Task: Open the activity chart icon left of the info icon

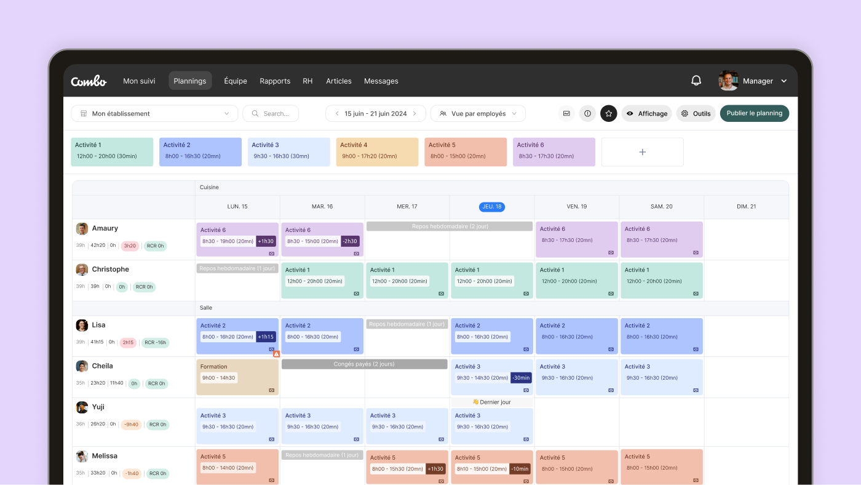Action: [x=566, y=113]
